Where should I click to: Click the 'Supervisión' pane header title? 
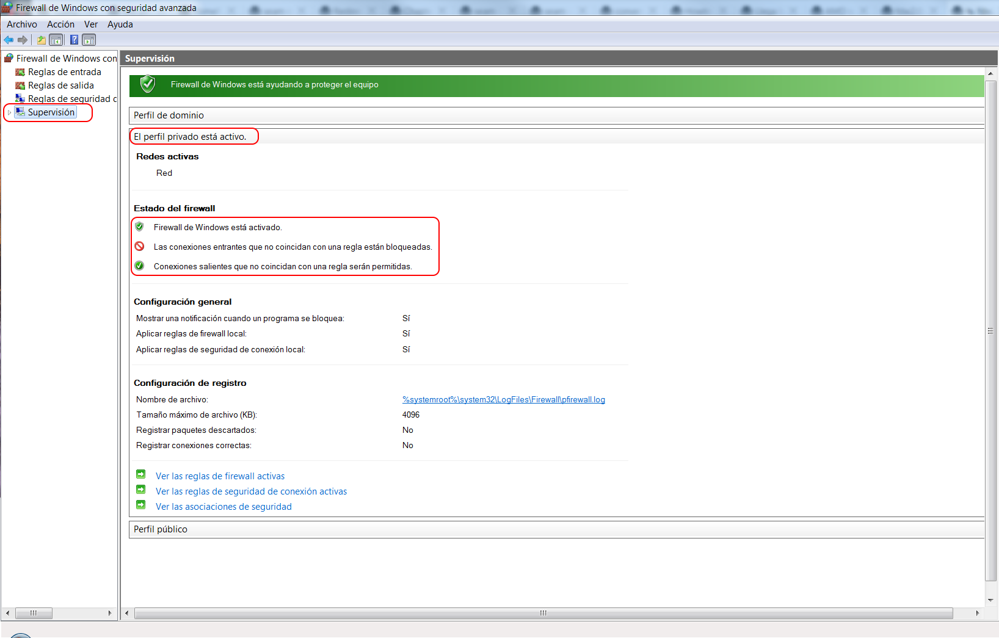[x=150, y=59]
